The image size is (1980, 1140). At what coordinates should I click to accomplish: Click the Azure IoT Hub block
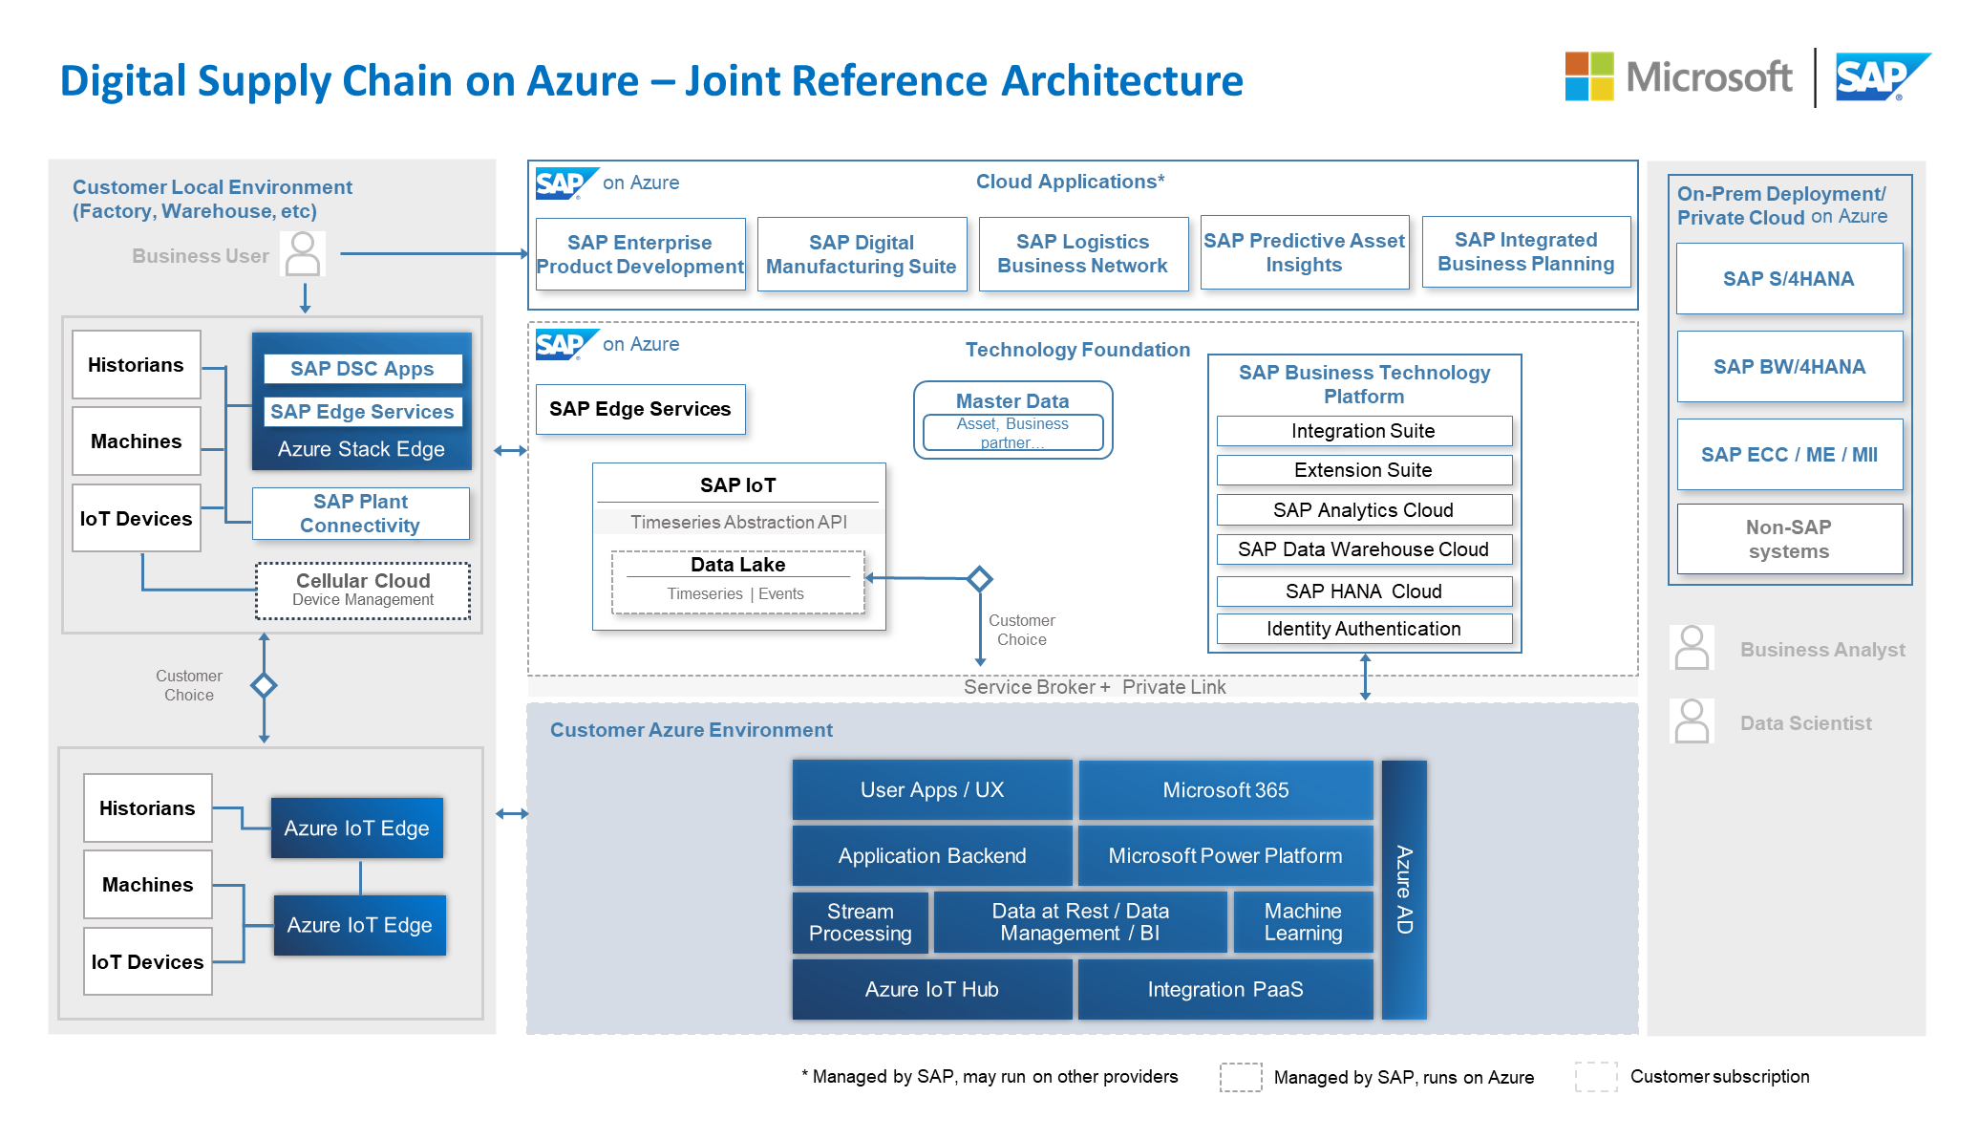(932, 990)
